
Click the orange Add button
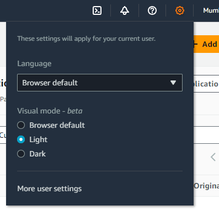[206, 44]
